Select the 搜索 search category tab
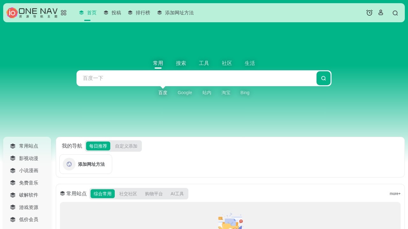This screenshot has height=229, width=408. pos(181,63)
